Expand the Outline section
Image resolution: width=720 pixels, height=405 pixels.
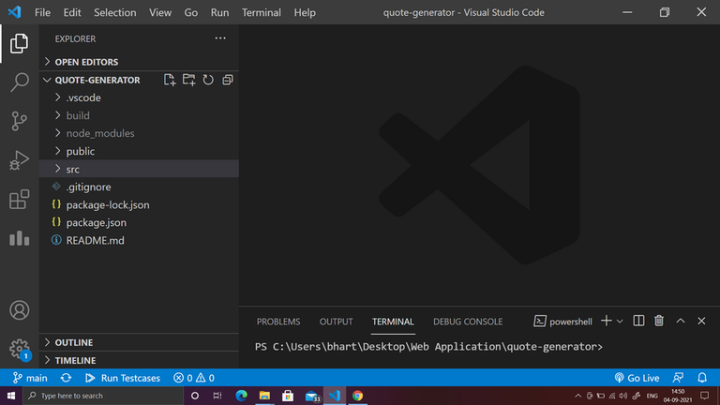click(139, 342)
